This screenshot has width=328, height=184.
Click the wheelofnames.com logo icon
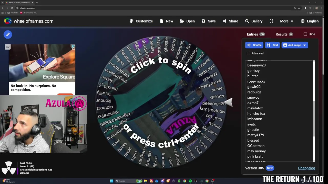8,21
